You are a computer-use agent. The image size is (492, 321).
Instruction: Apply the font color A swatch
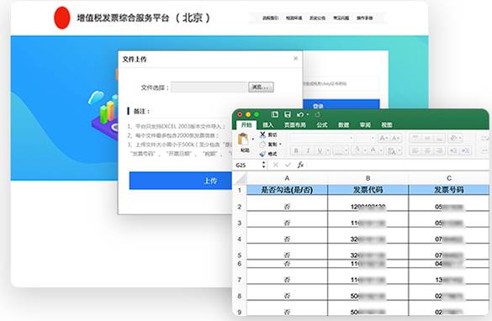373,150
